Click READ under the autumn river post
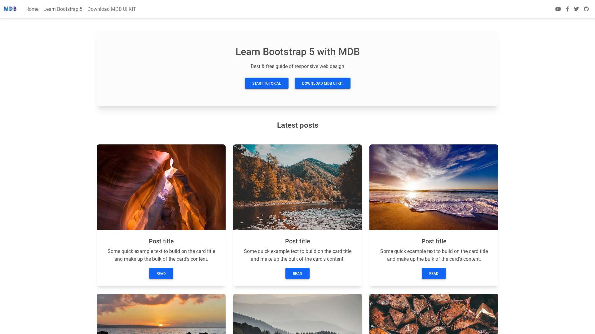 tap(297, 273)
